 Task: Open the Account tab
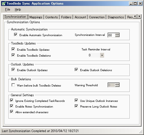tap(80, 17)
